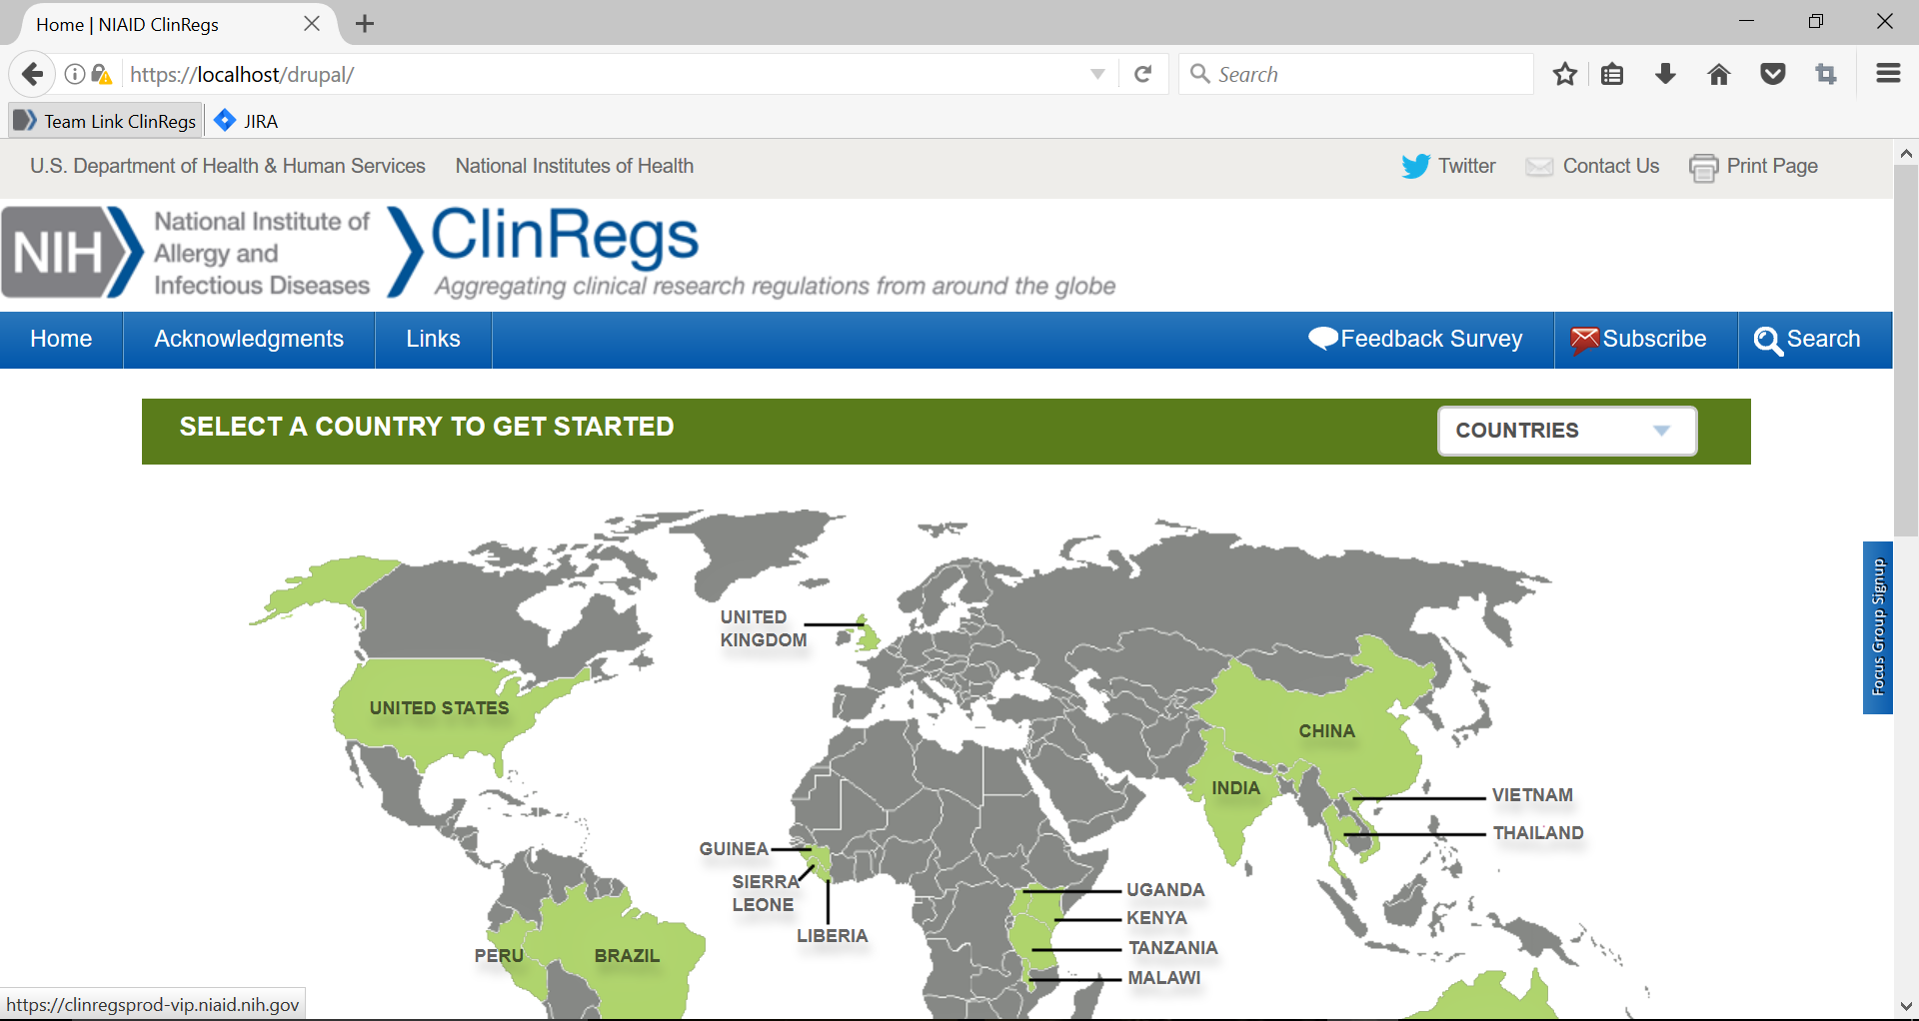This screenshot has height=1021, width=1919.
Task: Click the ClinRegs site title logo
Action: pos(564,236)
